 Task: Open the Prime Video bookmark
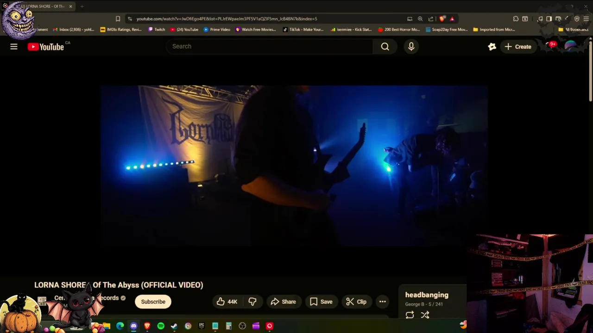(217, 30)
